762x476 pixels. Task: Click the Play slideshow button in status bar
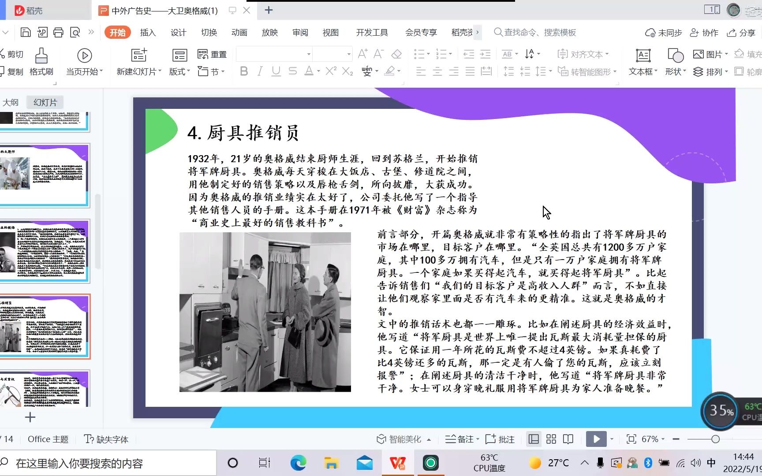click(596, 439)
